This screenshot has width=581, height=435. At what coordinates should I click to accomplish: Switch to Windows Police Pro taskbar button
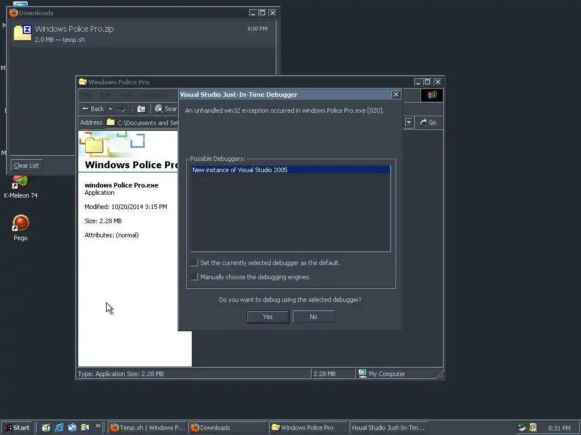[x=308, y=428]
